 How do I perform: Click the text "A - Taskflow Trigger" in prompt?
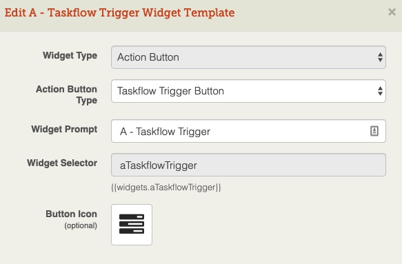click(x=165, y=132)
